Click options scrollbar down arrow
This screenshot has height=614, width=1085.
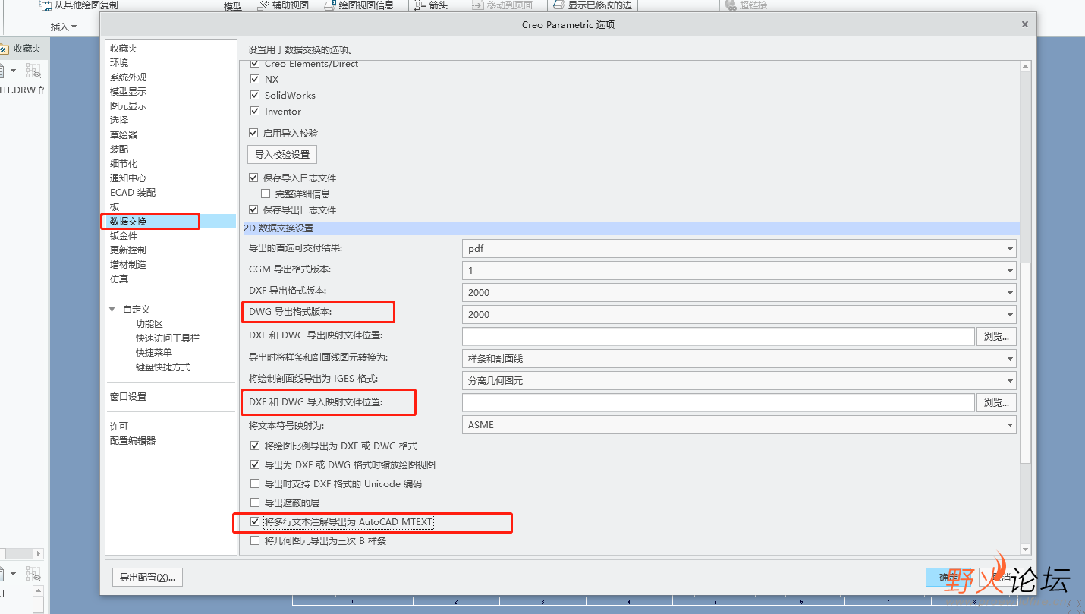click(1026, 549)
